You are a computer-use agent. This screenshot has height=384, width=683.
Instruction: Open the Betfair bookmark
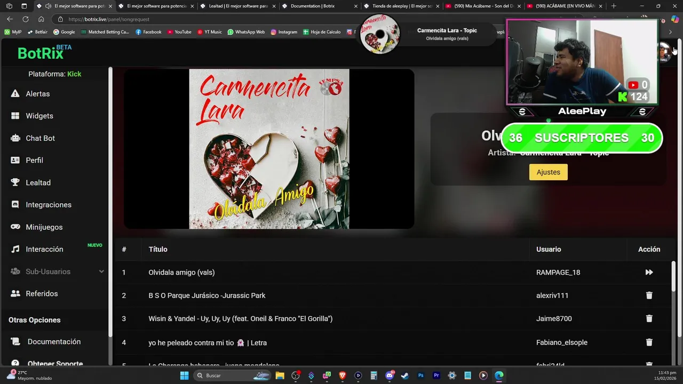click(x=37, y=32)
